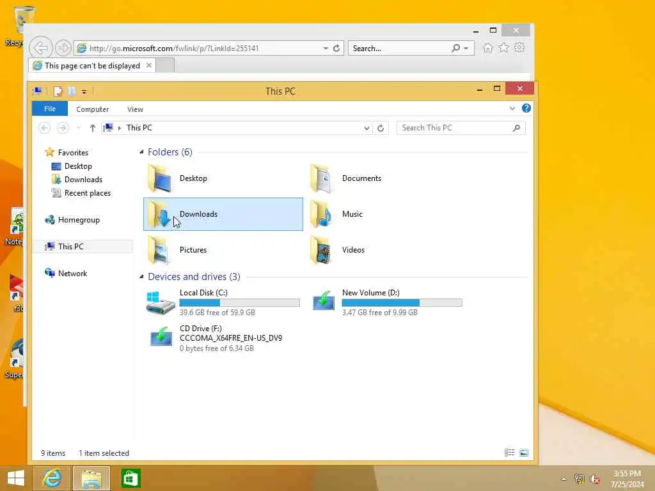
Task: Open the Pictures folder icon
Action: tap(159, 250)
